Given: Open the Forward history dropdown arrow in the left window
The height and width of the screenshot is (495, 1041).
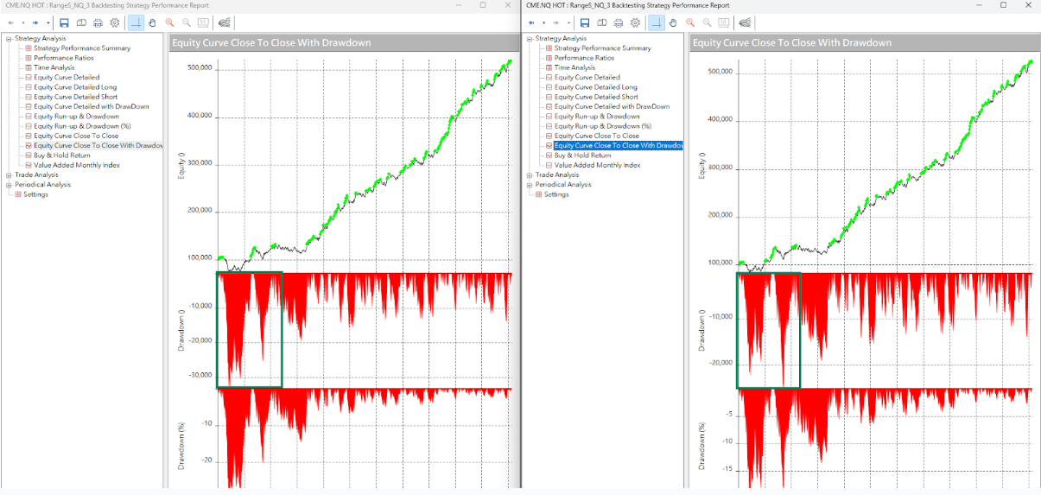Looking at the screenshot, I should [x=48, y=22].
